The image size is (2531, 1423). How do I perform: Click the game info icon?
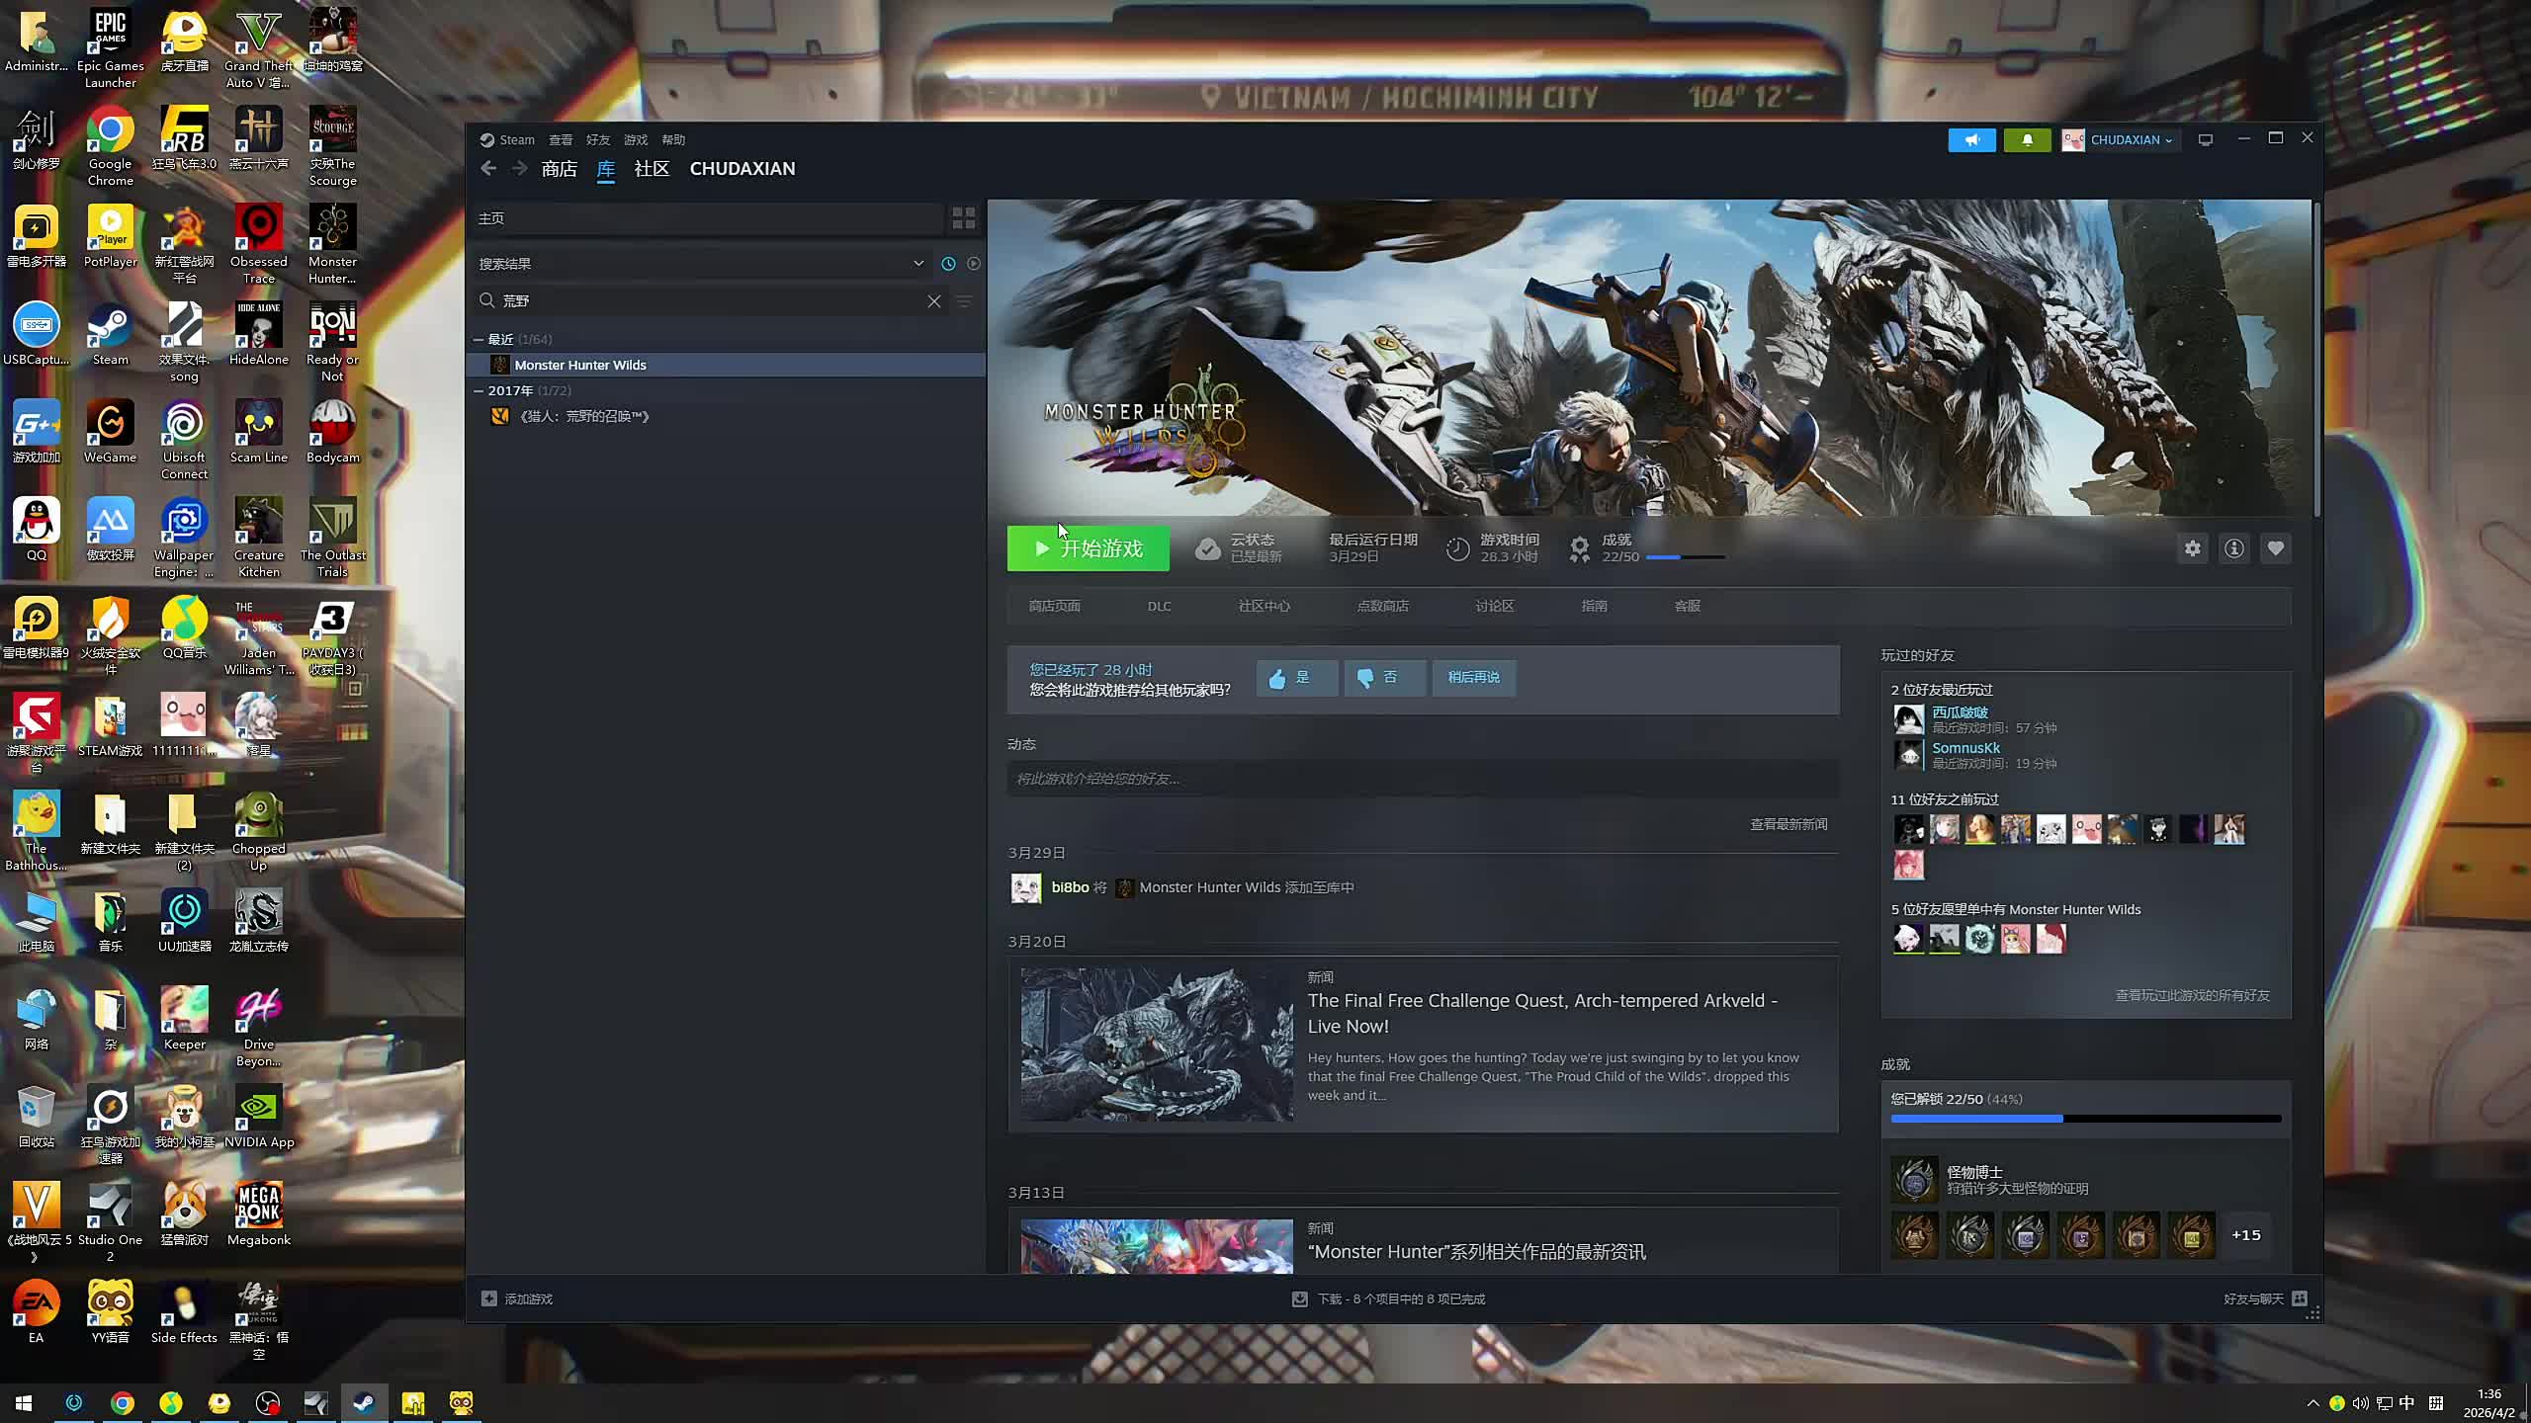pyautogui.click(x=2233, y=548)
